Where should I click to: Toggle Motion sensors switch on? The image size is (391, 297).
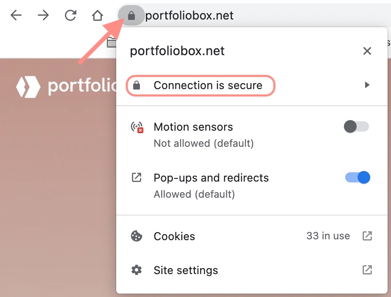click(x=356, y=127)
